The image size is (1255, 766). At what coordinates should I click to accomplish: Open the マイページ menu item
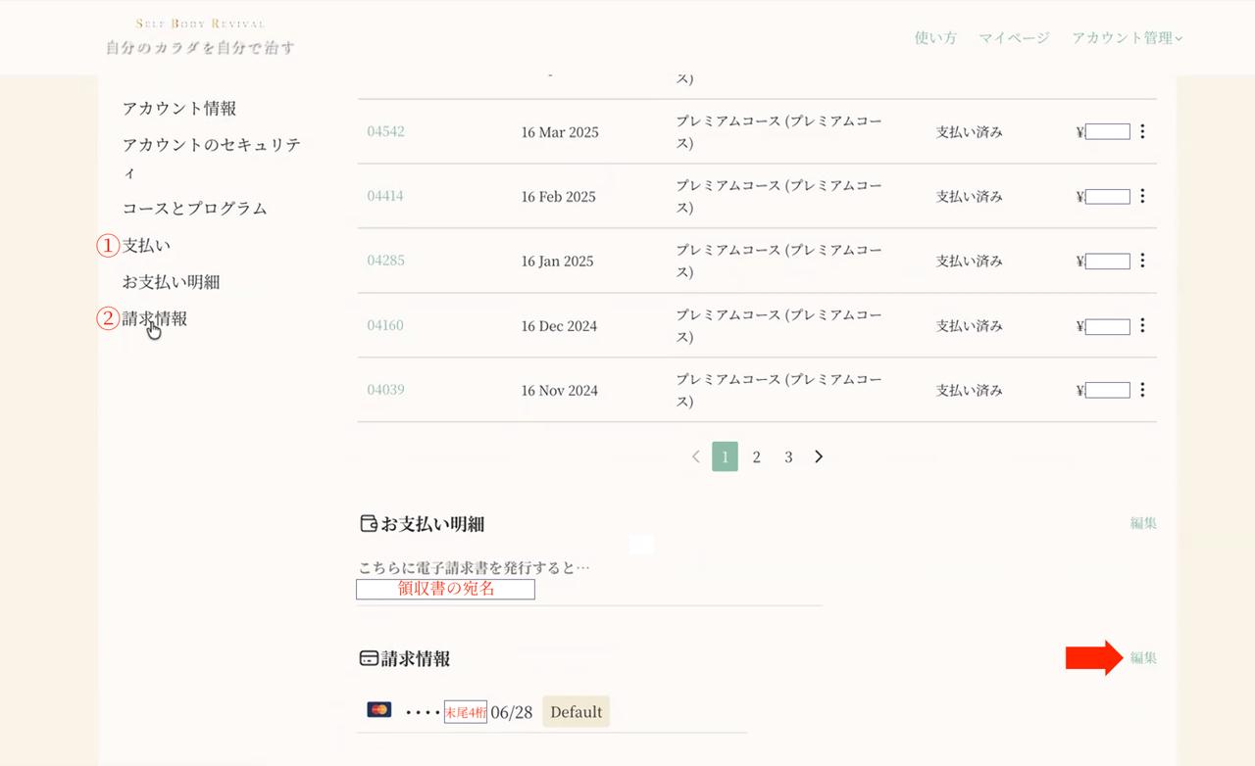click(1014, 37)
